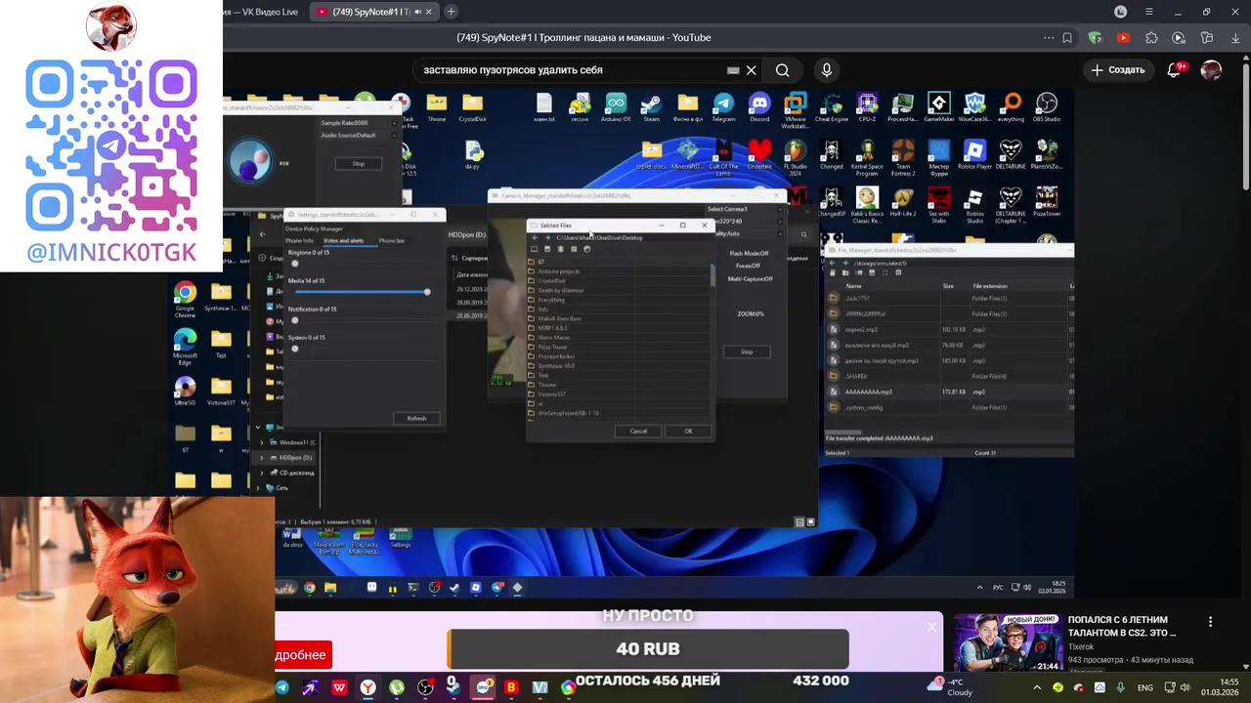Open the YouTube account avatar menu
This screenshot has width=1251, height=703.
pyautogui.click(x=1211, y=70)
